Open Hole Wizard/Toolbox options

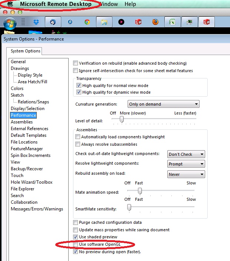click(x=32, y=182)
